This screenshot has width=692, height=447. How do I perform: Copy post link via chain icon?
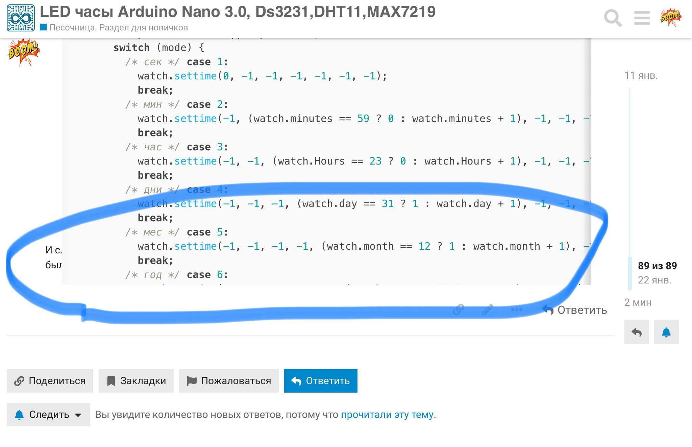pos(459,309)
